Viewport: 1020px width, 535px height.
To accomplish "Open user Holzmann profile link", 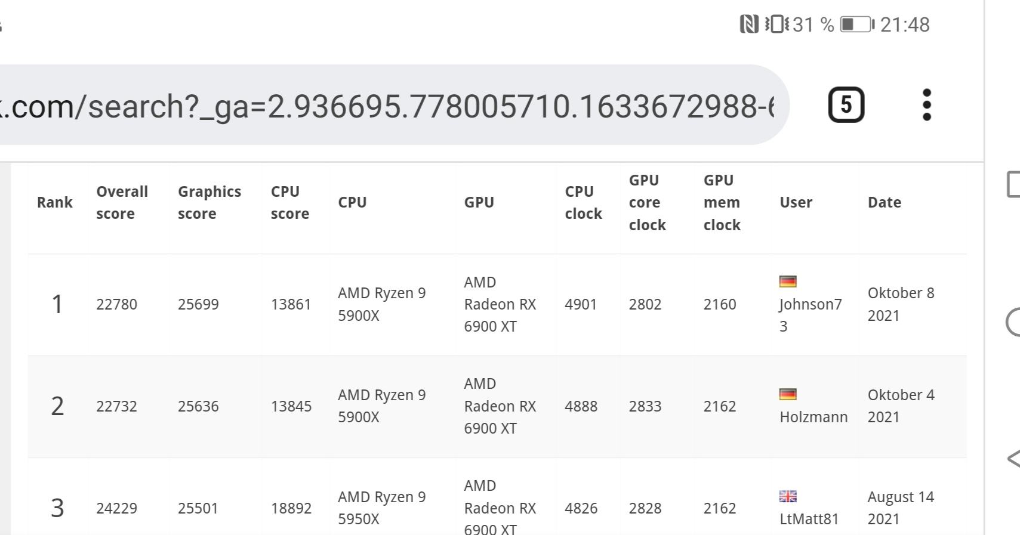I will click(813, 417).
